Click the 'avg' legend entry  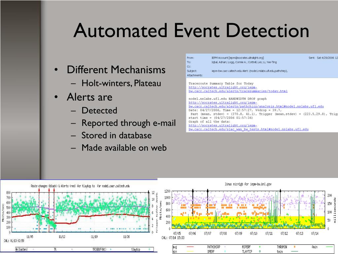point(175,247)
